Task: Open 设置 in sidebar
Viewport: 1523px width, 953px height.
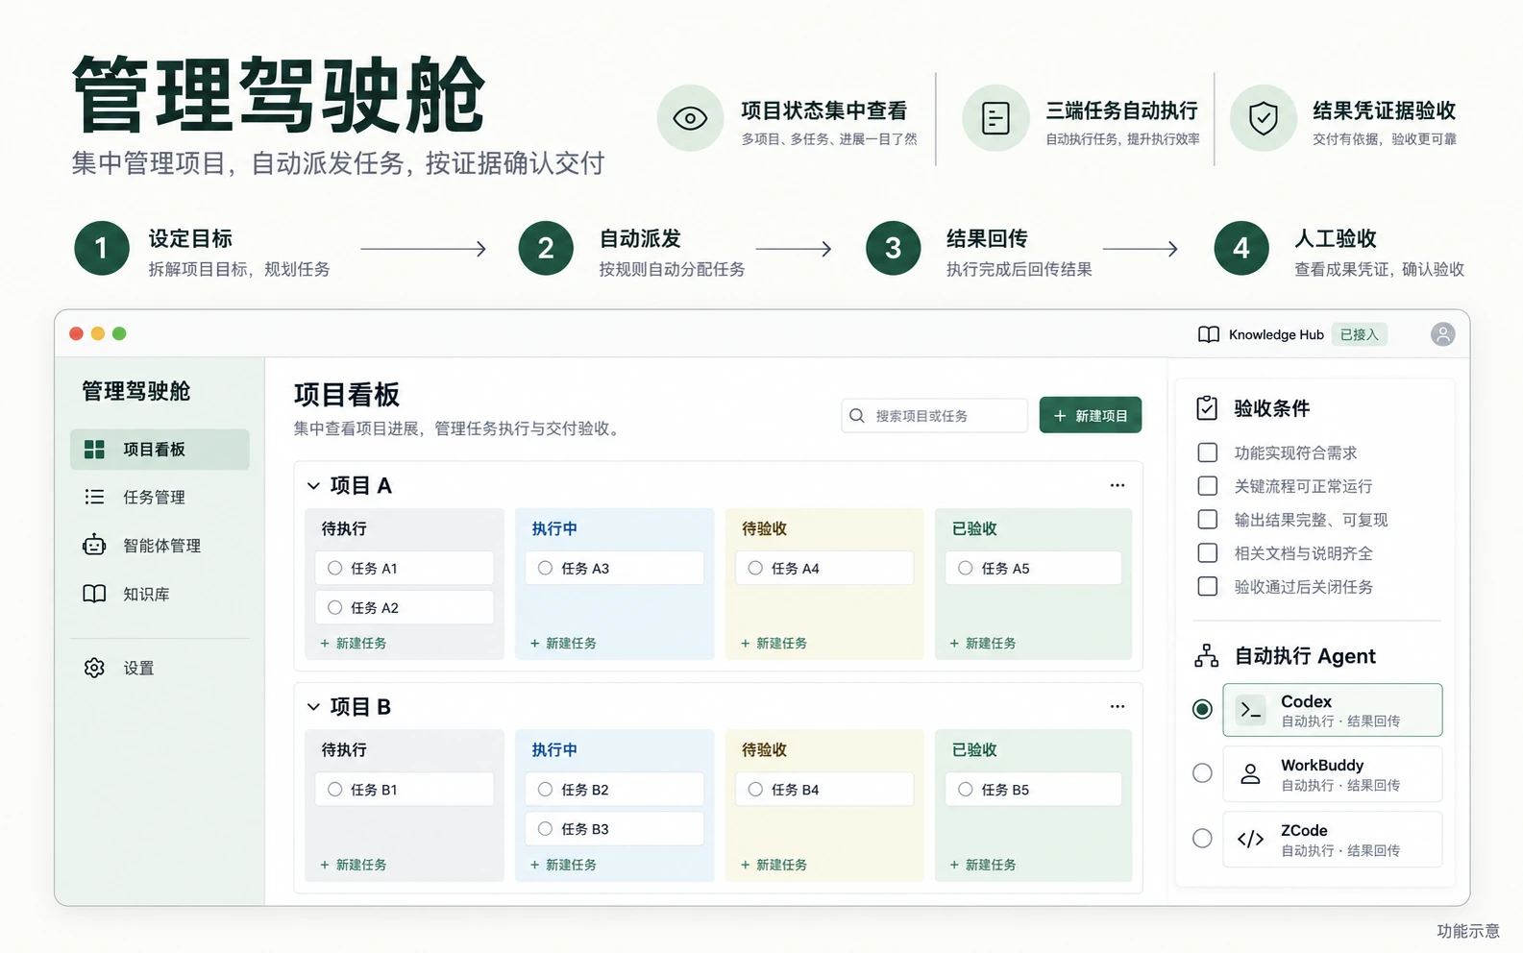Action: (160, 668)
